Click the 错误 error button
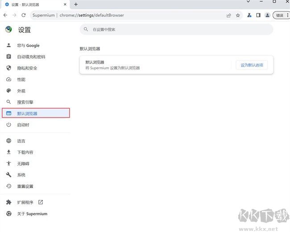Screen dimensions: 290x232 click(279, 15)
